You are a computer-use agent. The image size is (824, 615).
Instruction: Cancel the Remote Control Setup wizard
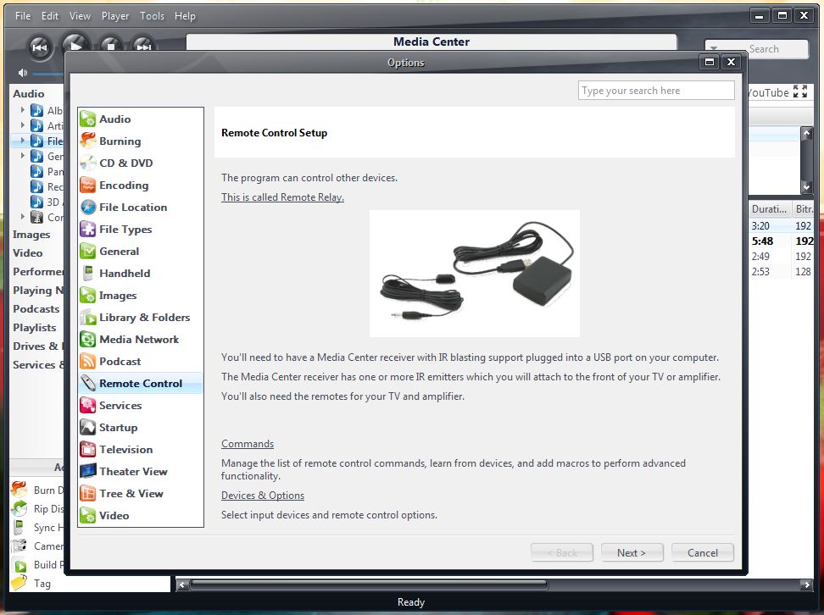pos(703,552)
